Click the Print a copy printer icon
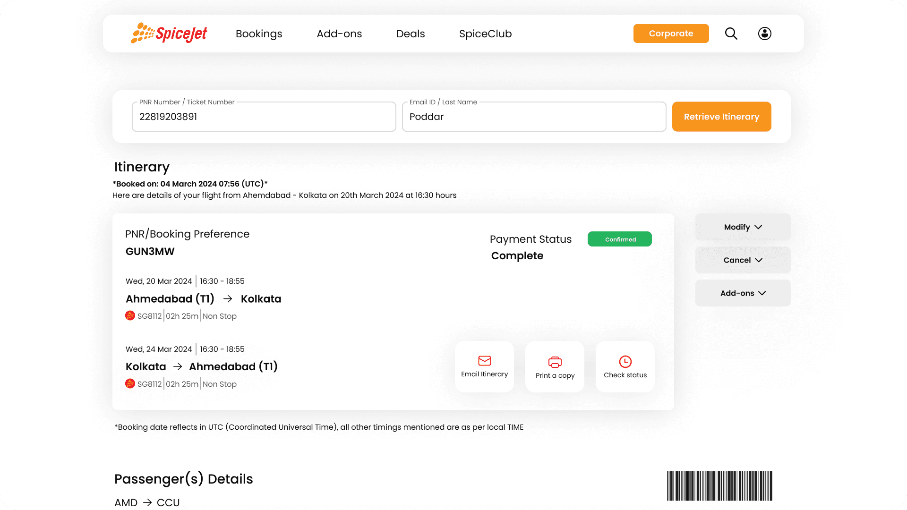 point(555,362)
